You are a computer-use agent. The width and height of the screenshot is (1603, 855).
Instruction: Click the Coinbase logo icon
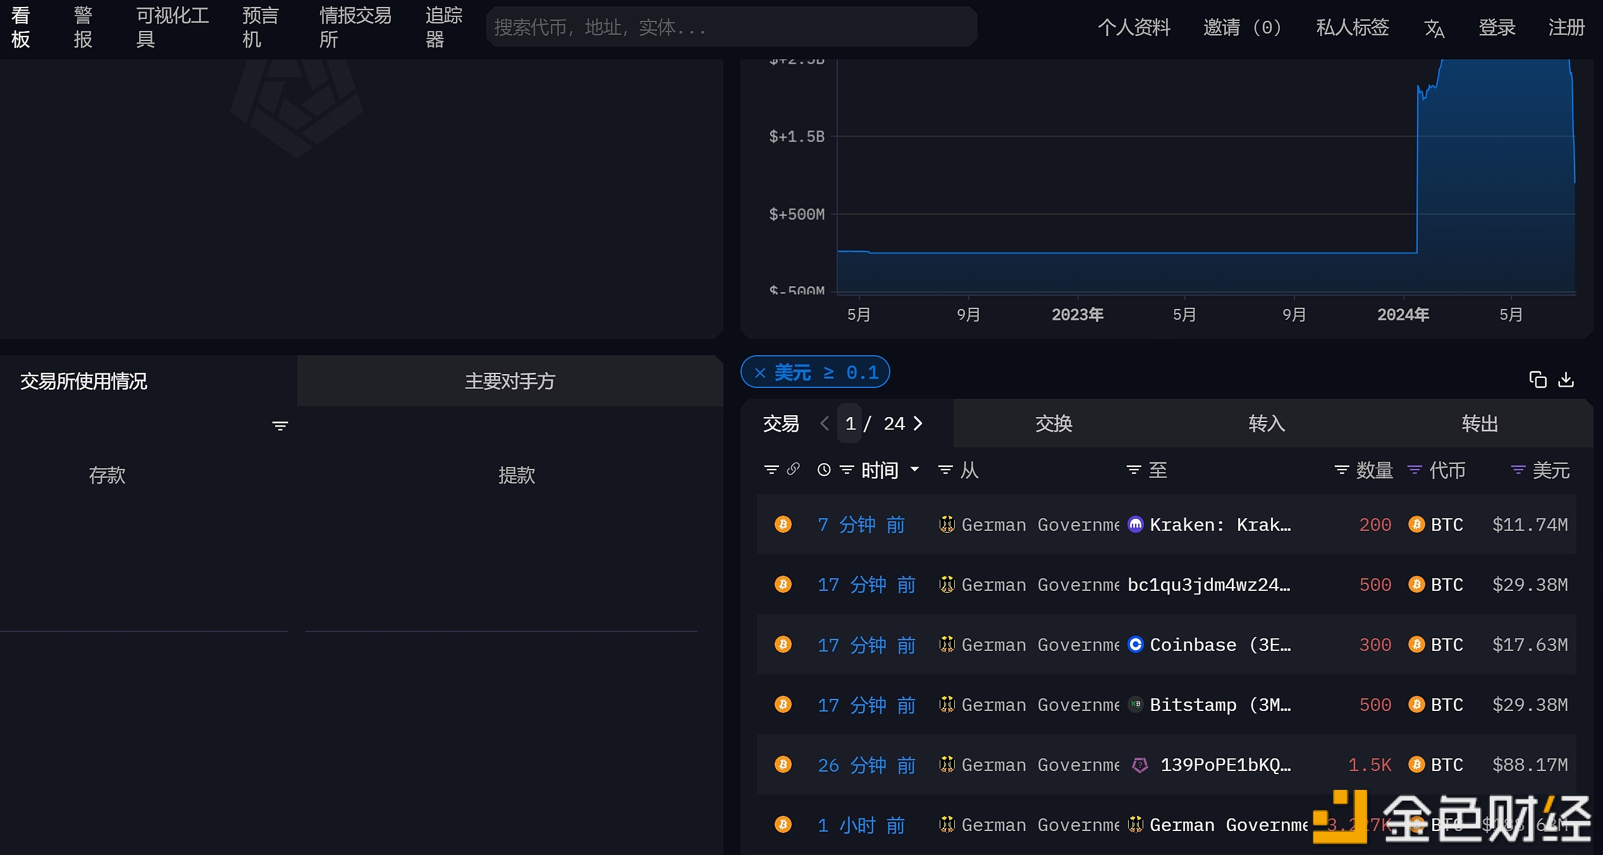pos(1136,644)
